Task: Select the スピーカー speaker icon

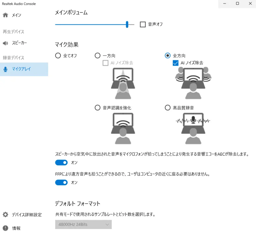Action: [x=5, y=43]
